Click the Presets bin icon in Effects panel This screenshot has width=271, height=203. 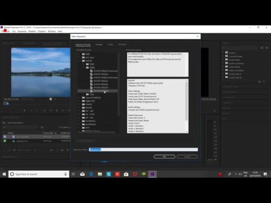tap(226, 52)
